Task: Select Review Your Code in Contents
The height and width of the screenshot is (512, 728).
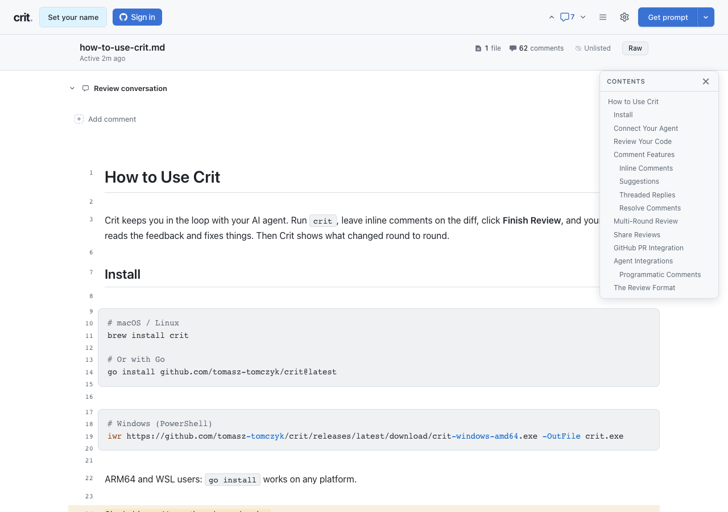Action: pos(643,142)
